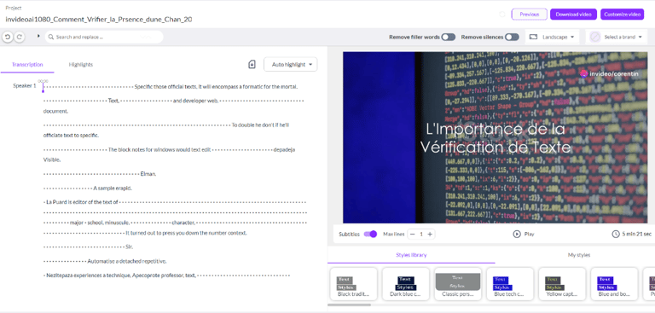Open the Select a brand dropdown
Screen dimensions: 655x313
pos(617,37)
